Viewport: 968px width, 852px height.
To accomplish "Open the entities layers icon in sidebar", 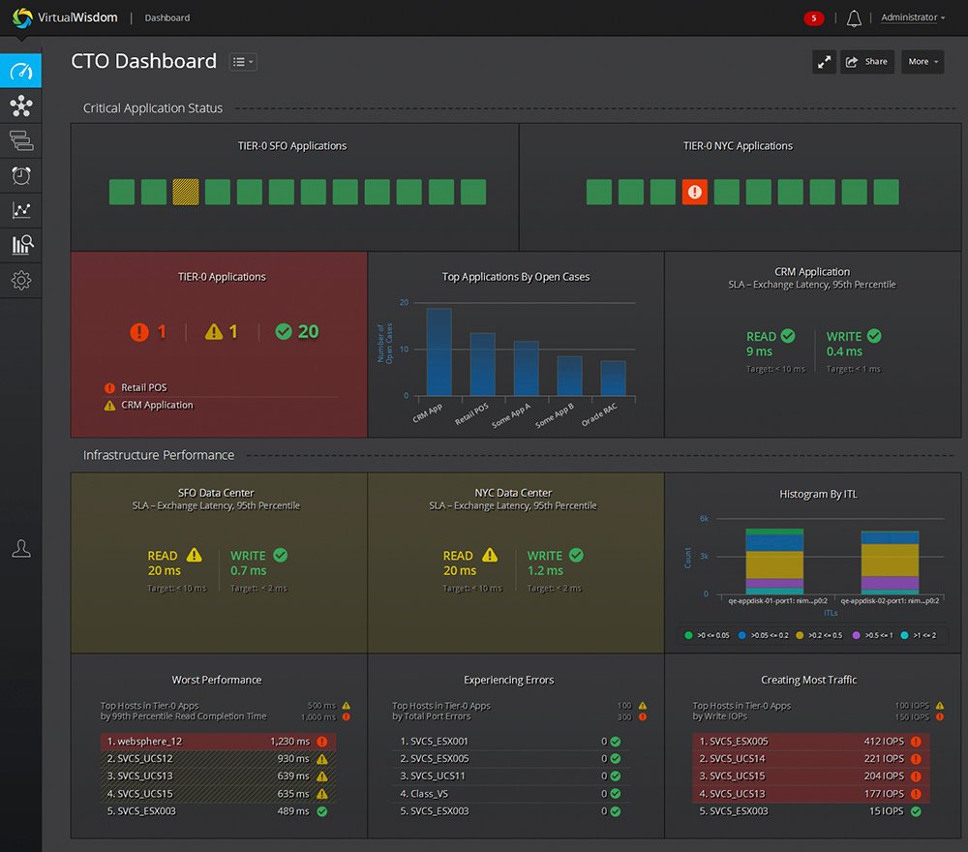I will tap(19, 140).
